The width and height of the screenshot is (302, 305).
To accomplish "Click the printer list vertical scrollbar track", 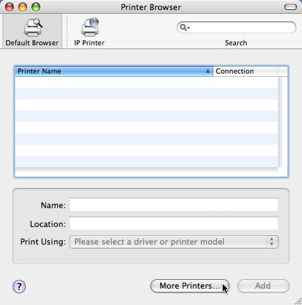I will [x=283, y=122].
